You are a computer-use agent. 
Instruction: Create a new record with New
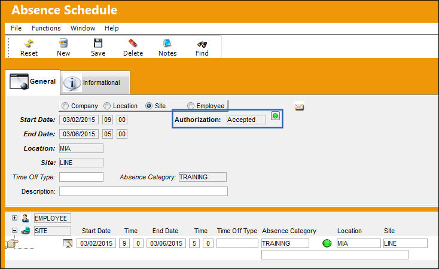click(63, 44)
